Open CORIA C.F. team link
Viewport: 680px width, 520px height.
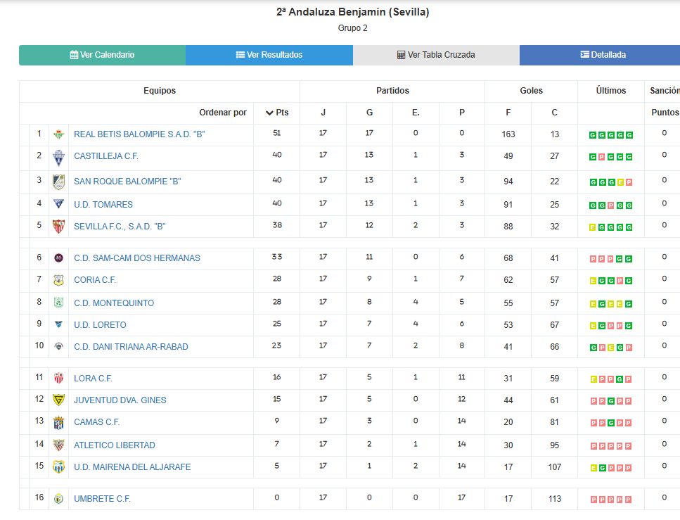(x=95, y=279)
